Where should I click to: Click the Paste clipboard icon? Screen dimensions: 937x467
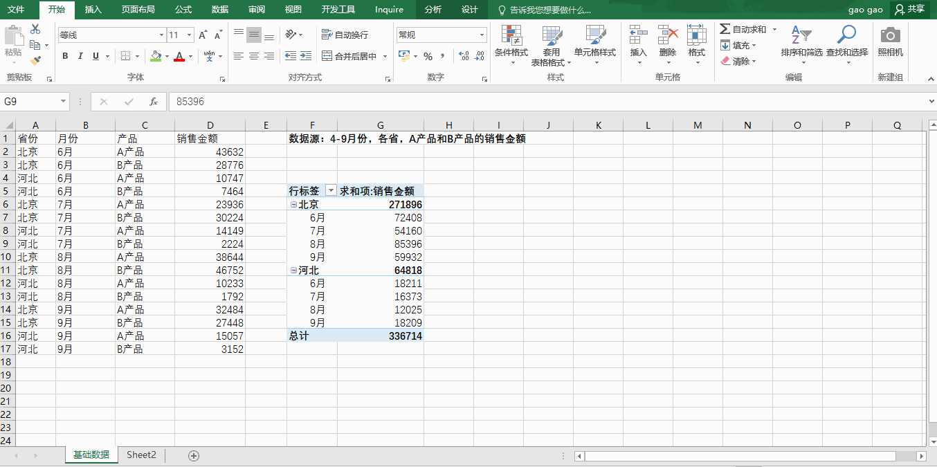(12, 36)
